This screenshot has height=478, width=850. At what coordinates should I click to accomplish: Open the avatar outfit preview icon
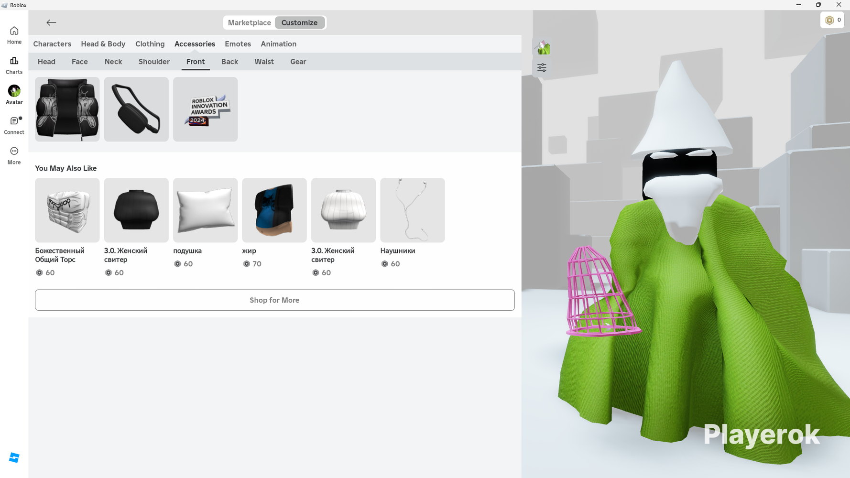(542, 48)
